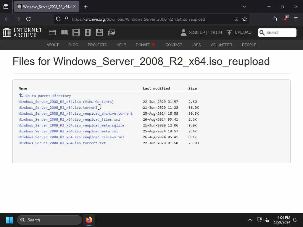The width and height of the screenshot is (303, 227).
Task: Click the 2.8G size value
Action: 193,102
